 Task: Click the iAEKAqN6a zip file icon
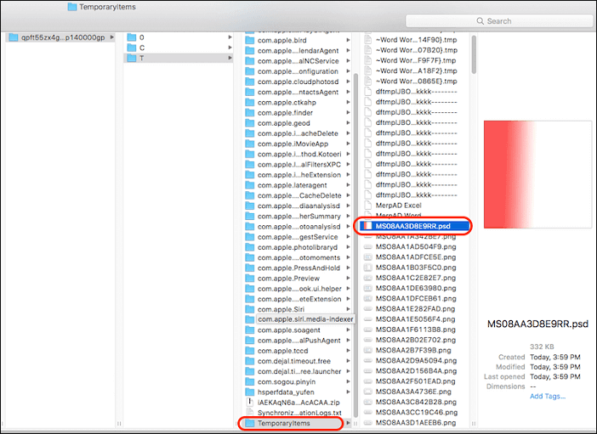pos(250,402)
